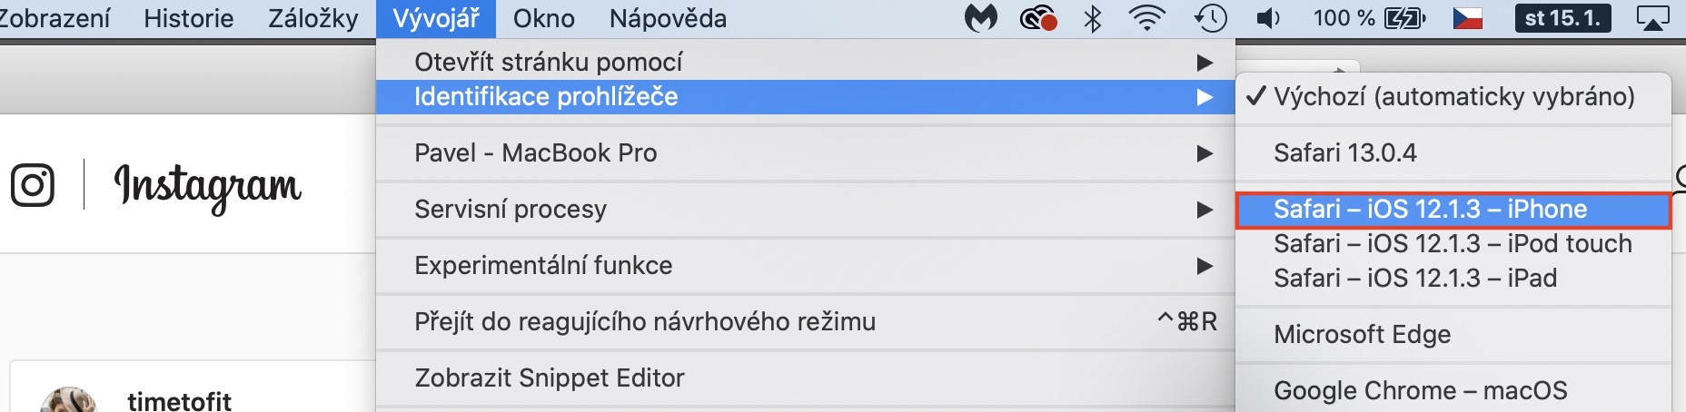Click the Instagram camera logo icon

point(33,185)
